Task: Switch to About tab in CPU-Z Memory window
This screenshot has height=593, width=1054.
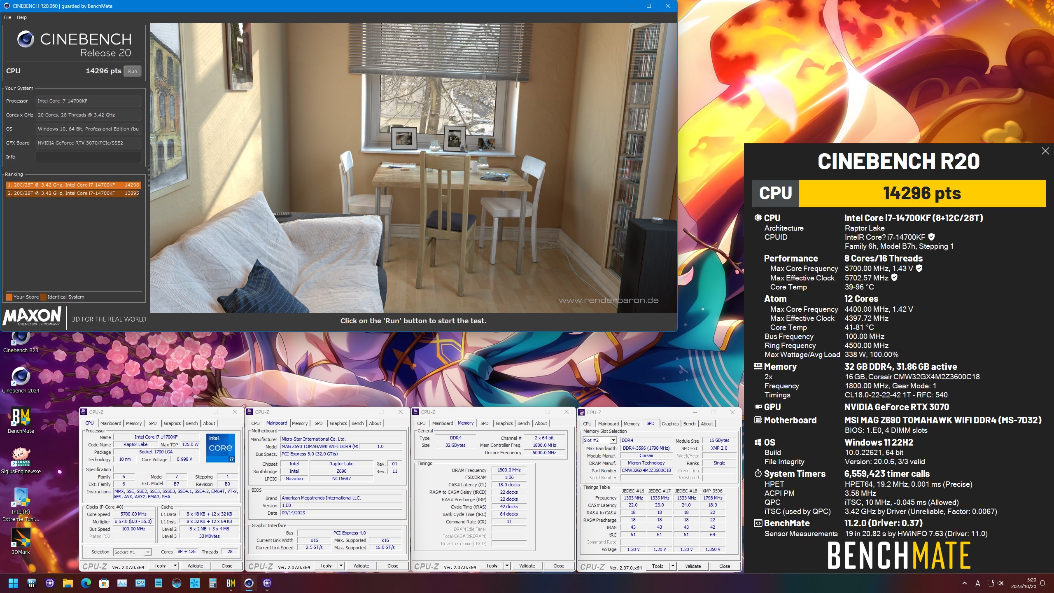Action: tap(541, 423)
